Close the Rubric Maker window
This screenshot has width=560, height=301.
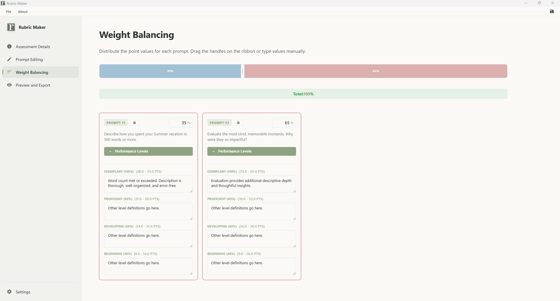(553, 3)
